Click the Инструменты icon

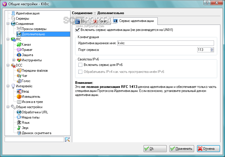(x=19, y=60)
